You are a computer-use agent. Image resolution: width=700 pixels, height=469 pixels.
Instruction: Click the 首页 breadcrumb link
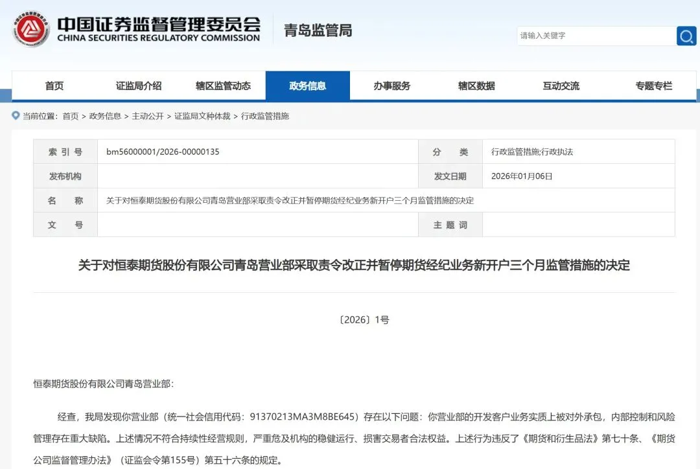point(71,116)
